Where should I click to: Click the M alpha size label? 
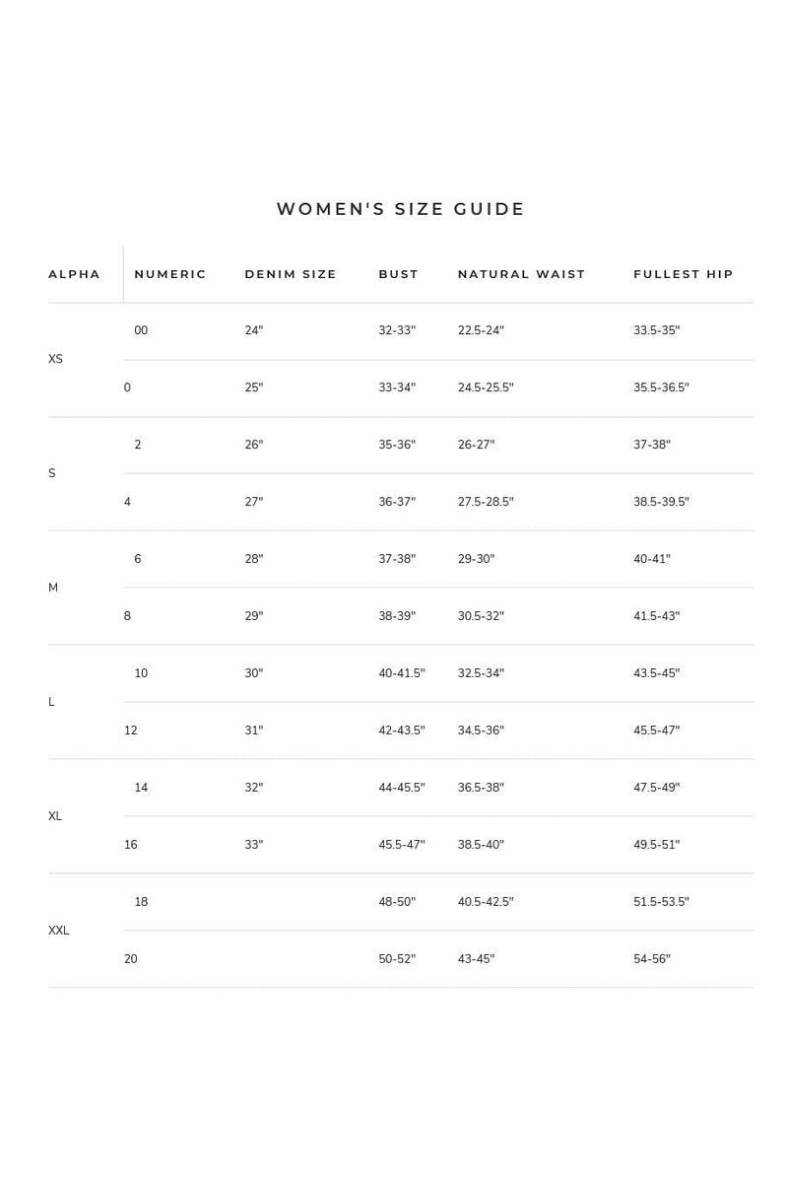(x=53, y=588)
